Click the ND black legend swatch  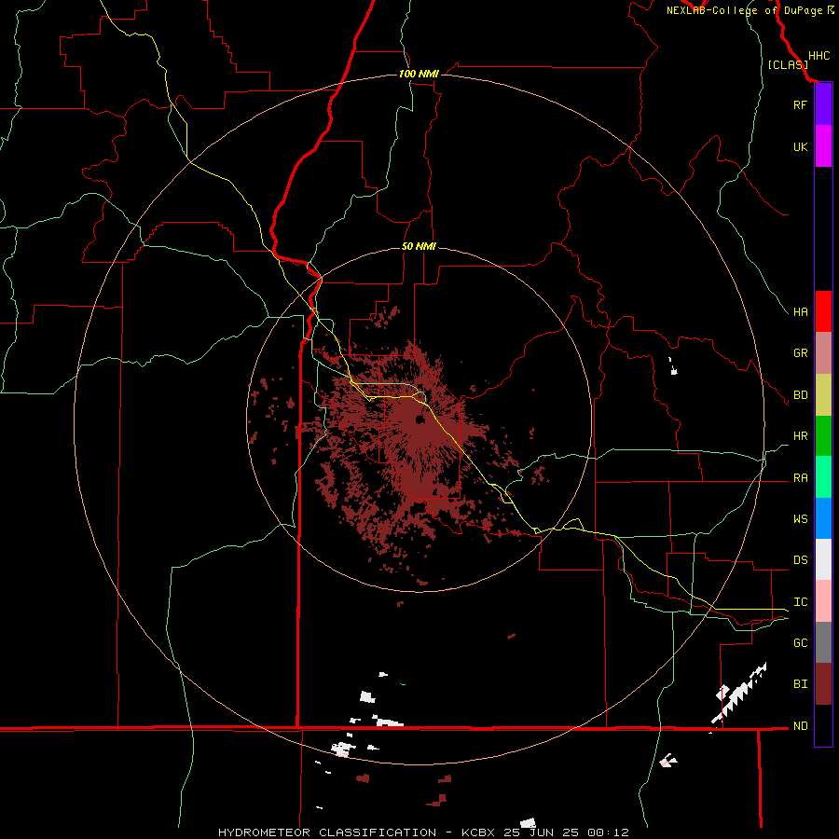click(x=823, y=725)
